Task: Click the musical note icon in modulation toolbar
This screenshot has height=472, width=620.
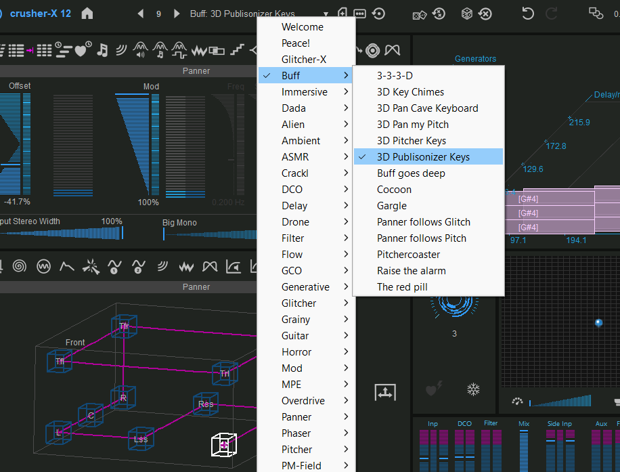Action: click(x=102, y=49)
